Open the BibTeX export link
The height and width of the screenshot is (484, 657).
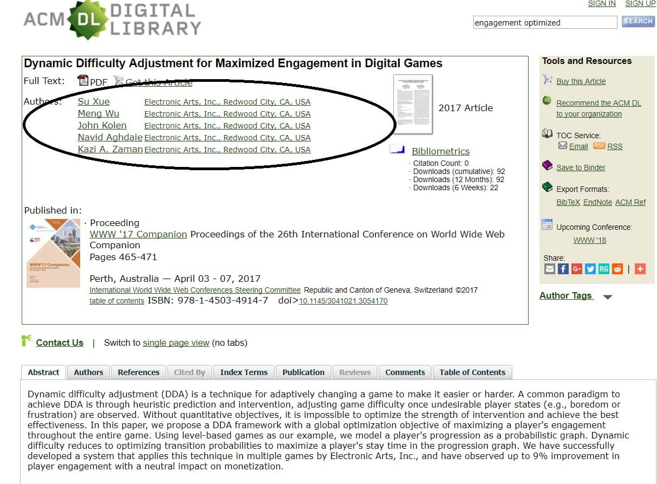[x=568, y=202]
